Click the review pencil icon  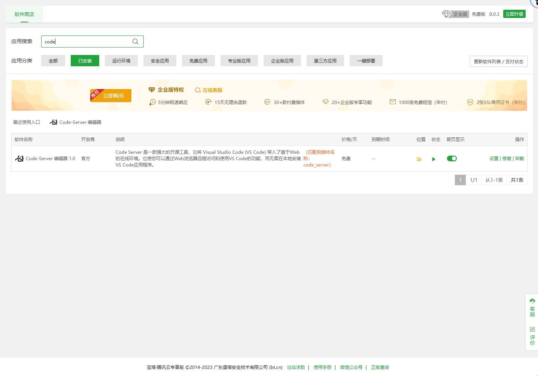point(532,329)
